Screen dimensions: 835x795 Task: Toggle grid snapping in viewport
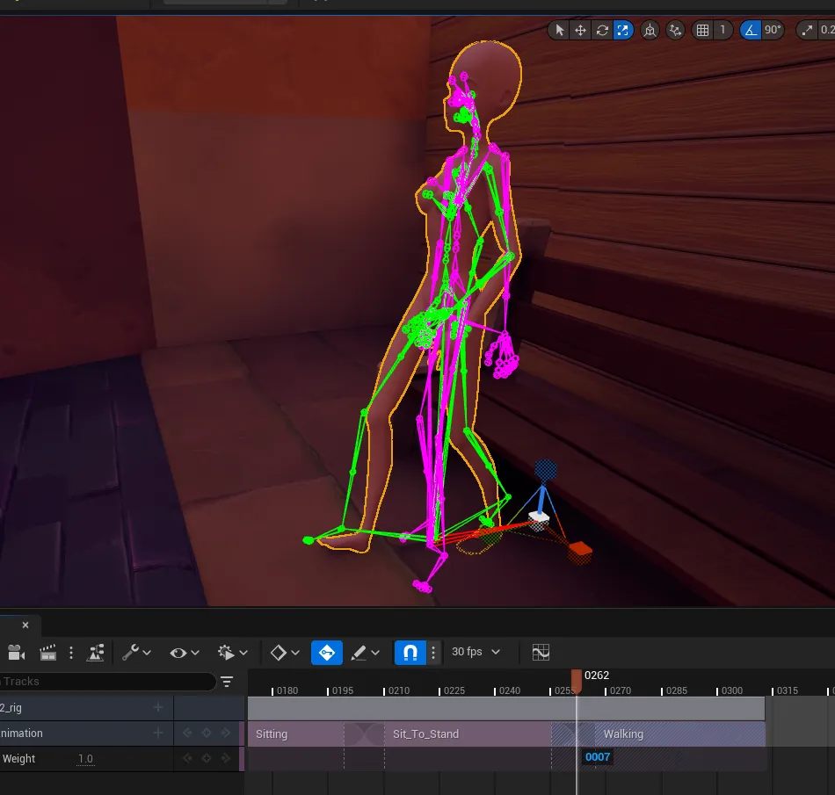[702, 31]
